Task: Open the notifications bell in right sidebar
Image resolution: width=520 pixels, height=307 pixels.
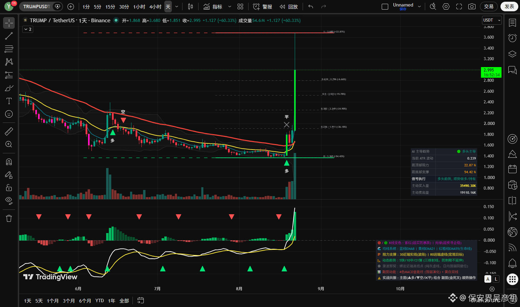Action: pos(512,263)
